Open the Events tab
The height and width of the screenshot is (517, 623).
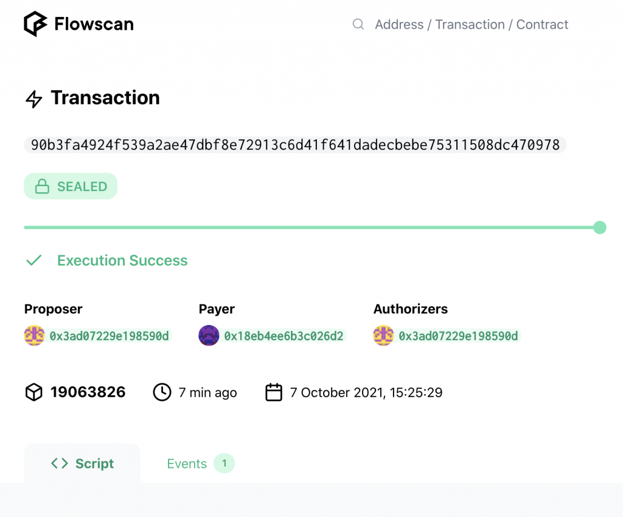coord(201,463)
